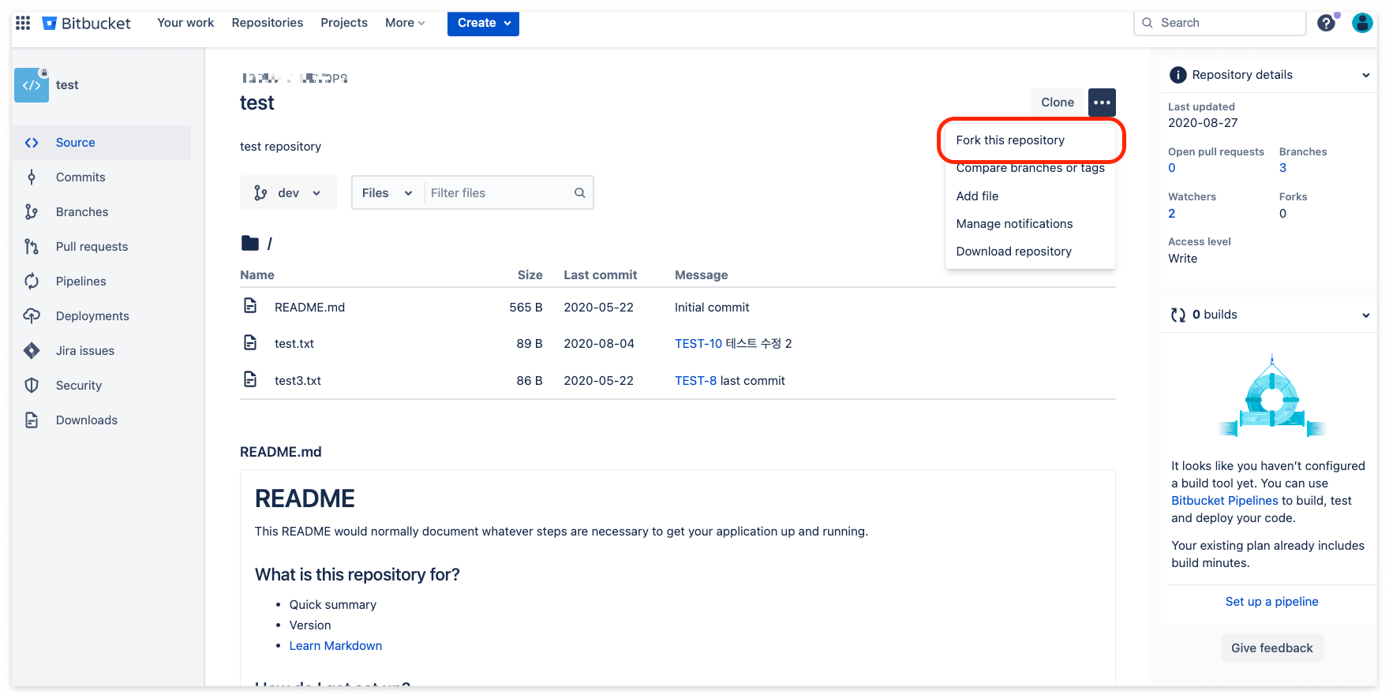Choose Manage notifications

pos(1031,224)
